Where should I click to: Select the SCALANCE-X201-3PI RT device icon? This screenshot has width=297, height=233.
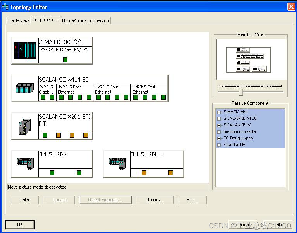tap(25, 127)
